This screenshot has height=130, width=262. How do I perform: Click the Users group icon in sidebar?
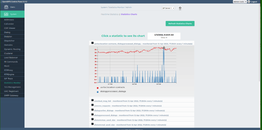point(6,7)
